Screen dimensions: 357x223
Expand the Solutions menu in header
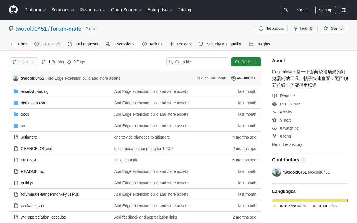click(x=62, y=10)
